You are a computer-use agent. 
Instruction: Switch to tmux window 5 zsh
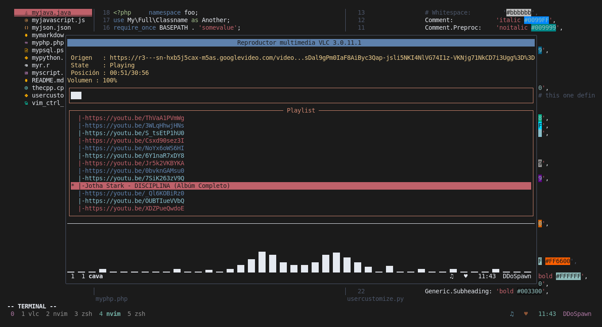(136, 314)
